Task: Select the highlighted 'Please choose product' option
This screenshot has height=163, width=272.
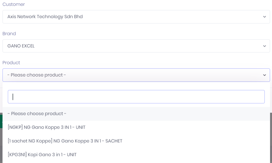Action: point(37,114)
